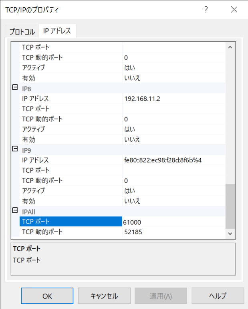Edit the IPAll TCP ポート value 61000
Viewport: 248px width, 309px height.
[172, 222]
